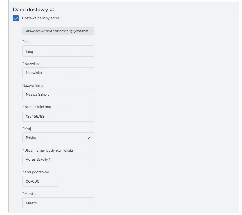This screenshot has width=242, height=215.
Task: Focus the Imię input field
Action: tap(58, 51)
